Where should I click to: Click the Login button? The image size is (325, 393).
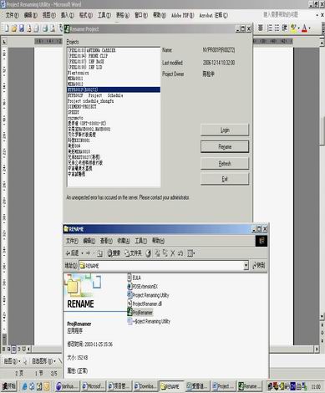coord(225,130)
